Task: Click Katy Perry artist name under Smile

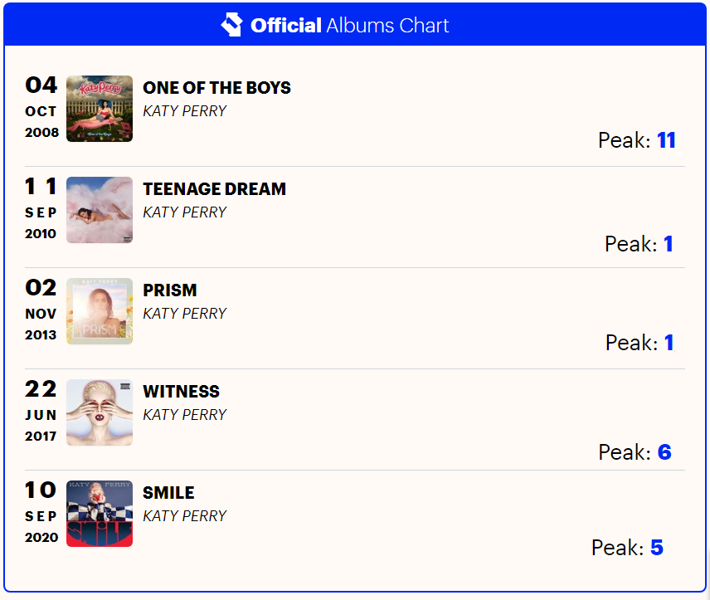Action: point(184,516)
